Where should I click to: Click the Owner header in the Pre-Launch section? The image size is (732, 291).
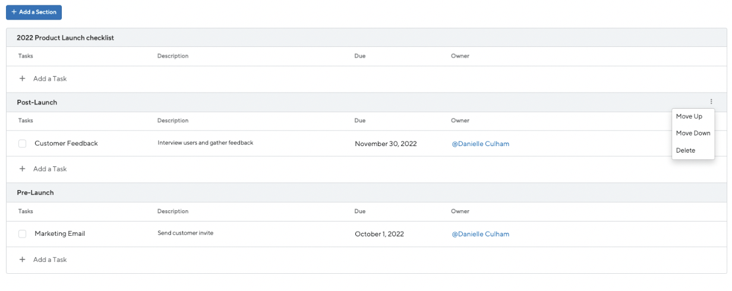point(460,211)
